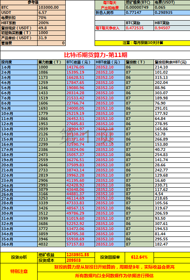Click hashrate 2993 in the 24个月 row
The width and height of the screenshot is (190, 280).
click(x=51, y=185)
